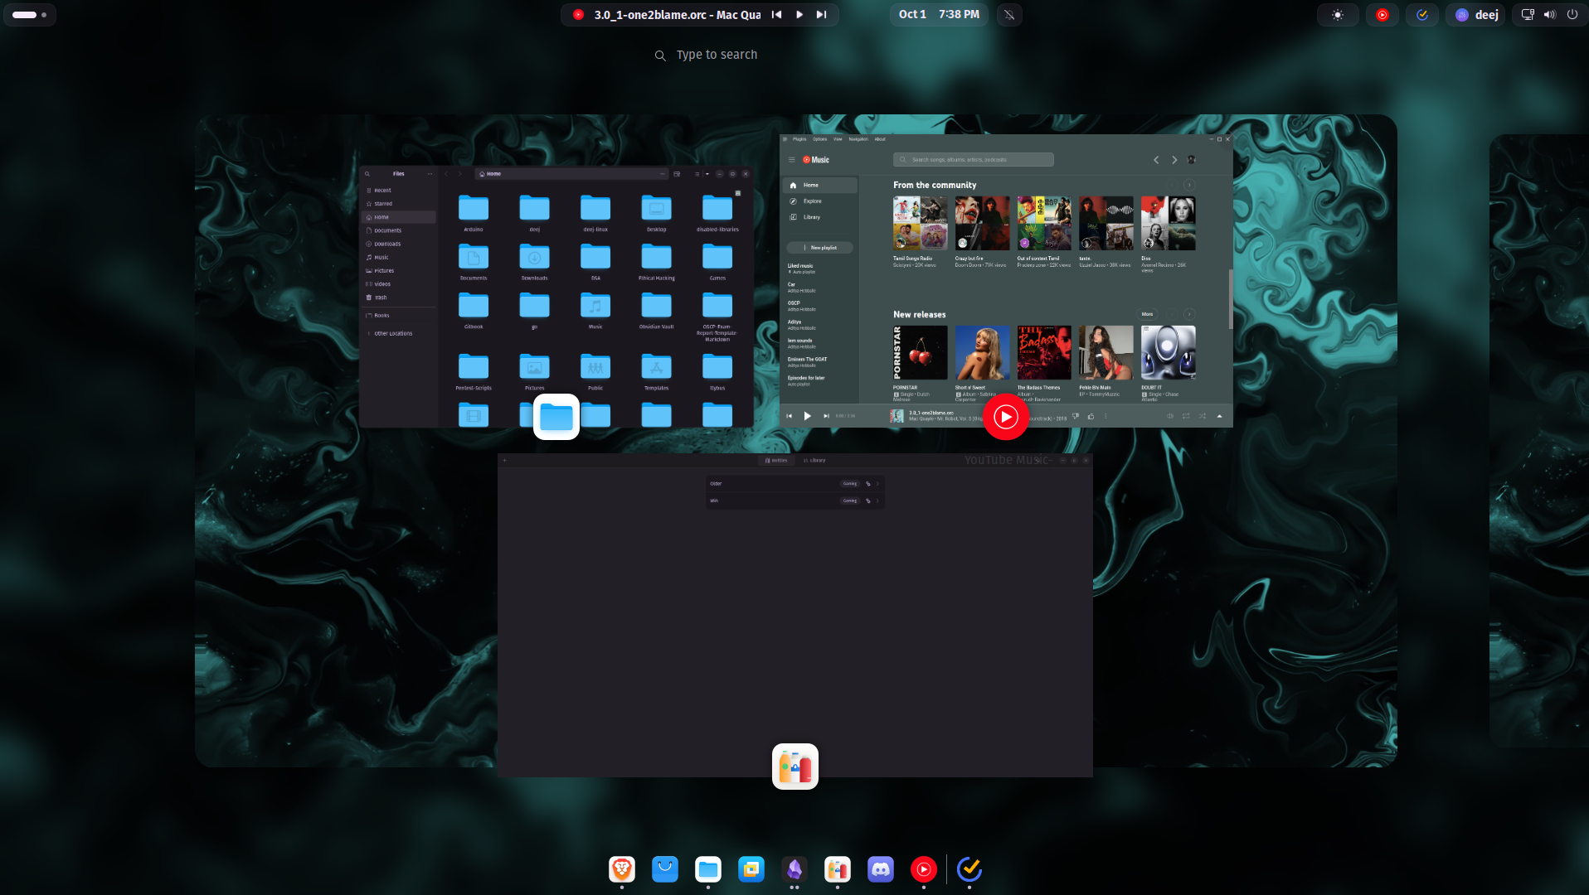Launch Files from the dock
The image size is (1589, 895).
[x=708, y=869]
